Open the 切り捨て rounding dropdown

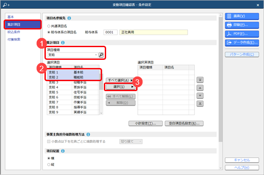click(131, 141)
